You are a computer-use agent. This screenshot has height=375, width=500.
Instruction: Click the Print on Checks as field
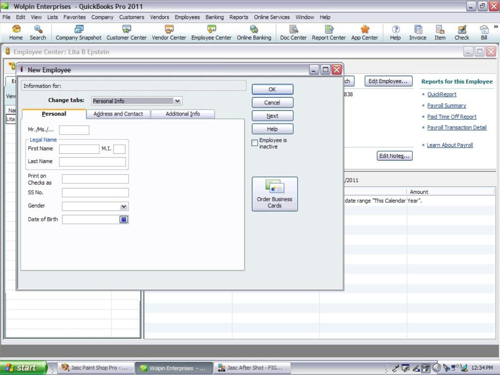tap(95, 179)
